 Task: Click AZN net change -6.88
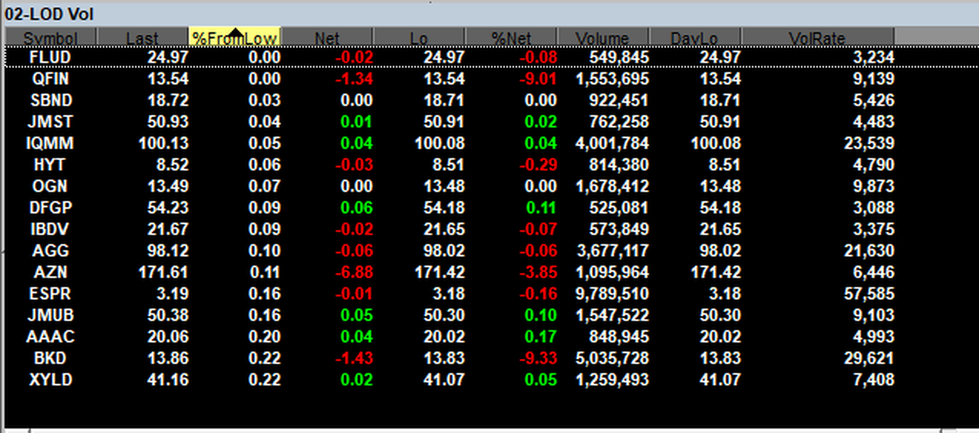354,272
